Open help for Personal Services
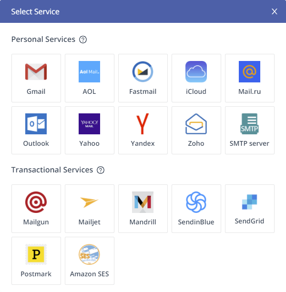Screen dimensions: 286x292 (x=83, y=40)
